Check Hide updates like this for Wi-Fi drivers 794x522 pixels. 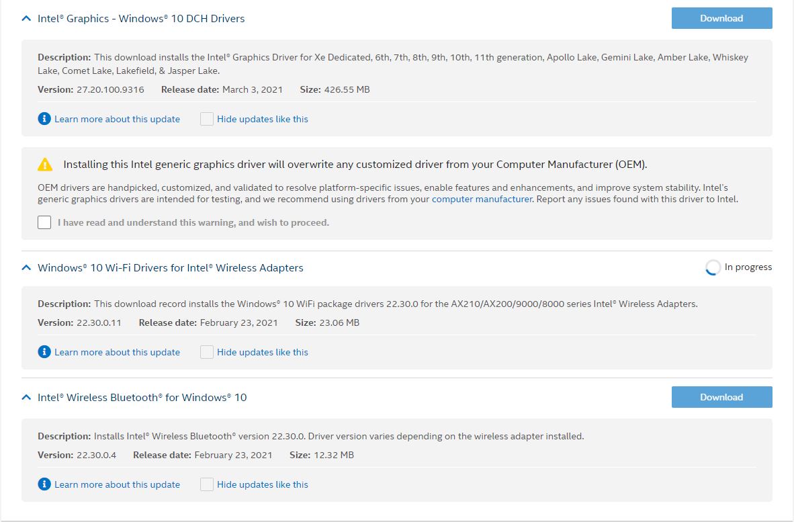pos(207,352)
